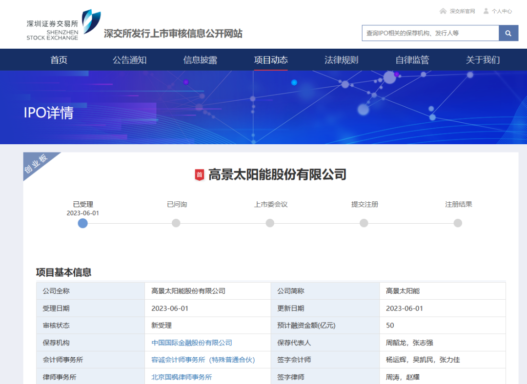Open the 中国国际金融股份有限公司 sponsor link

coord(192,343)
